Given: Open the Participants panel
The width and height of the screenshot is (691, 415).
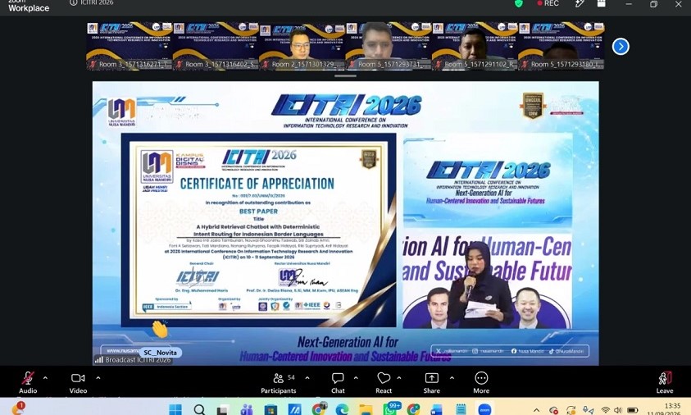Looking at the screenshot, I should pyautogui.click(x=279, y=382).
